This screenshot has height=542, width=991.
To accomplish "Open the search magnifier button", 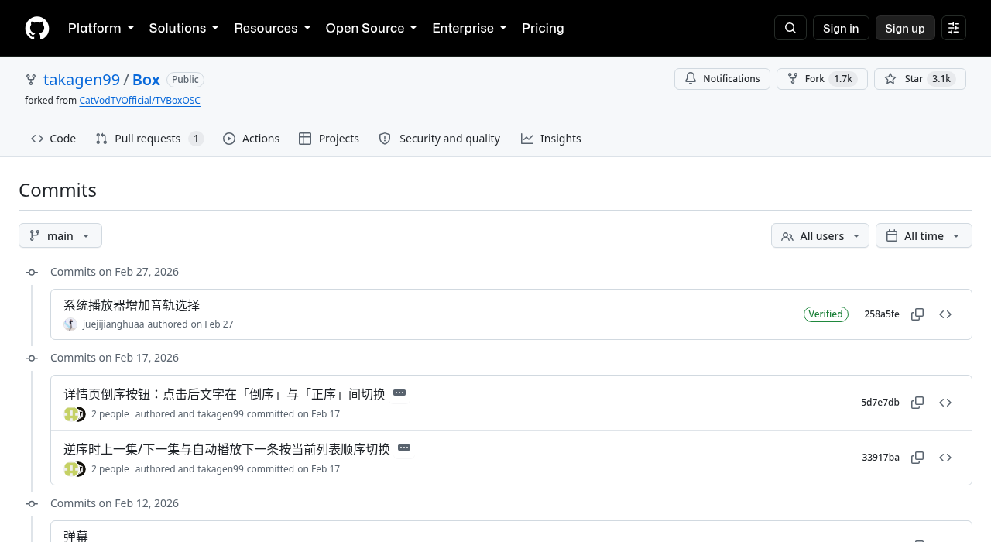I will coord(790,28).
